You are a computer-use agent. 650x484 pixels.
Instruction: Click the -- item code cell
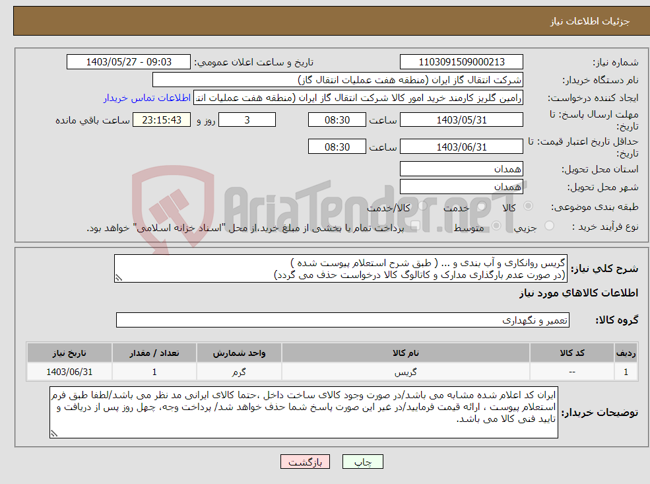click(572, 372)
